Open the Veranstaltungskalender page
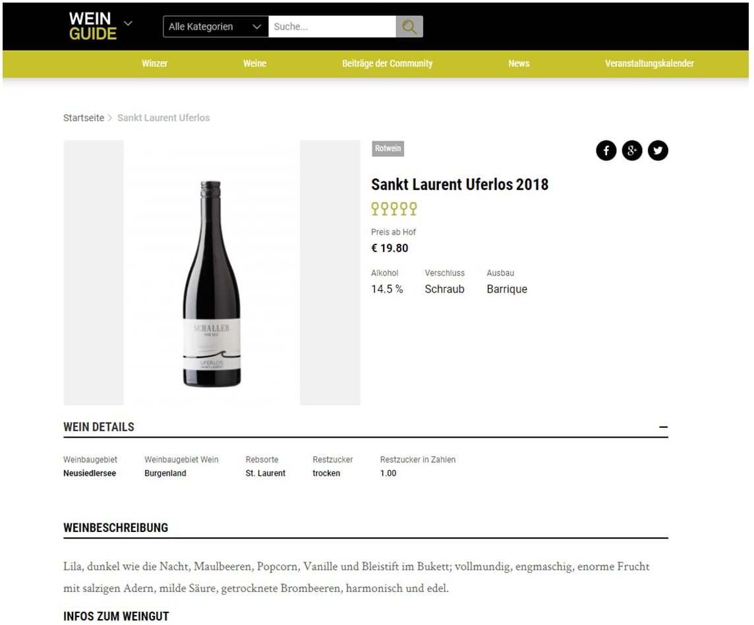Image resolution: width=754 pixels, height=625 pixels. pos(649,63)
